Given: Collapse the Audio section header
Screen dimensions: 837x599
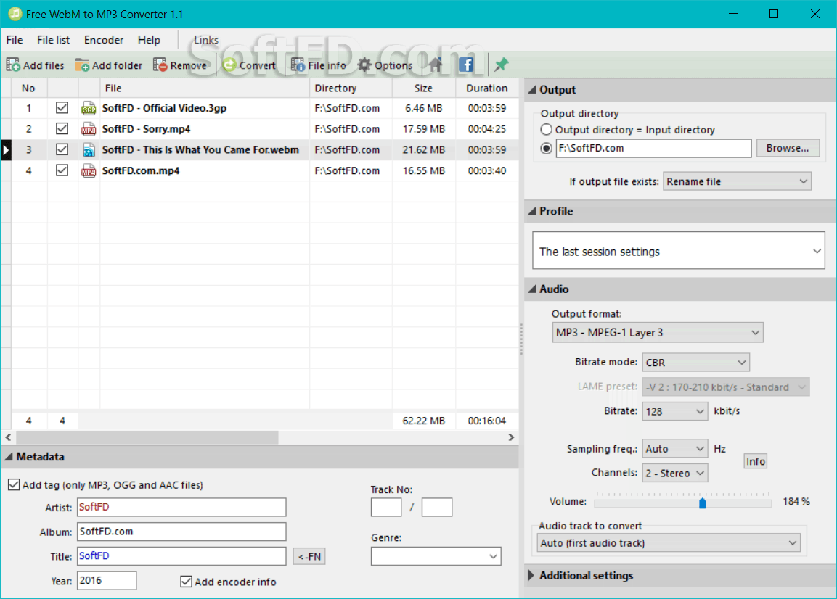Looking at the screenshot, I should [681, 289].
